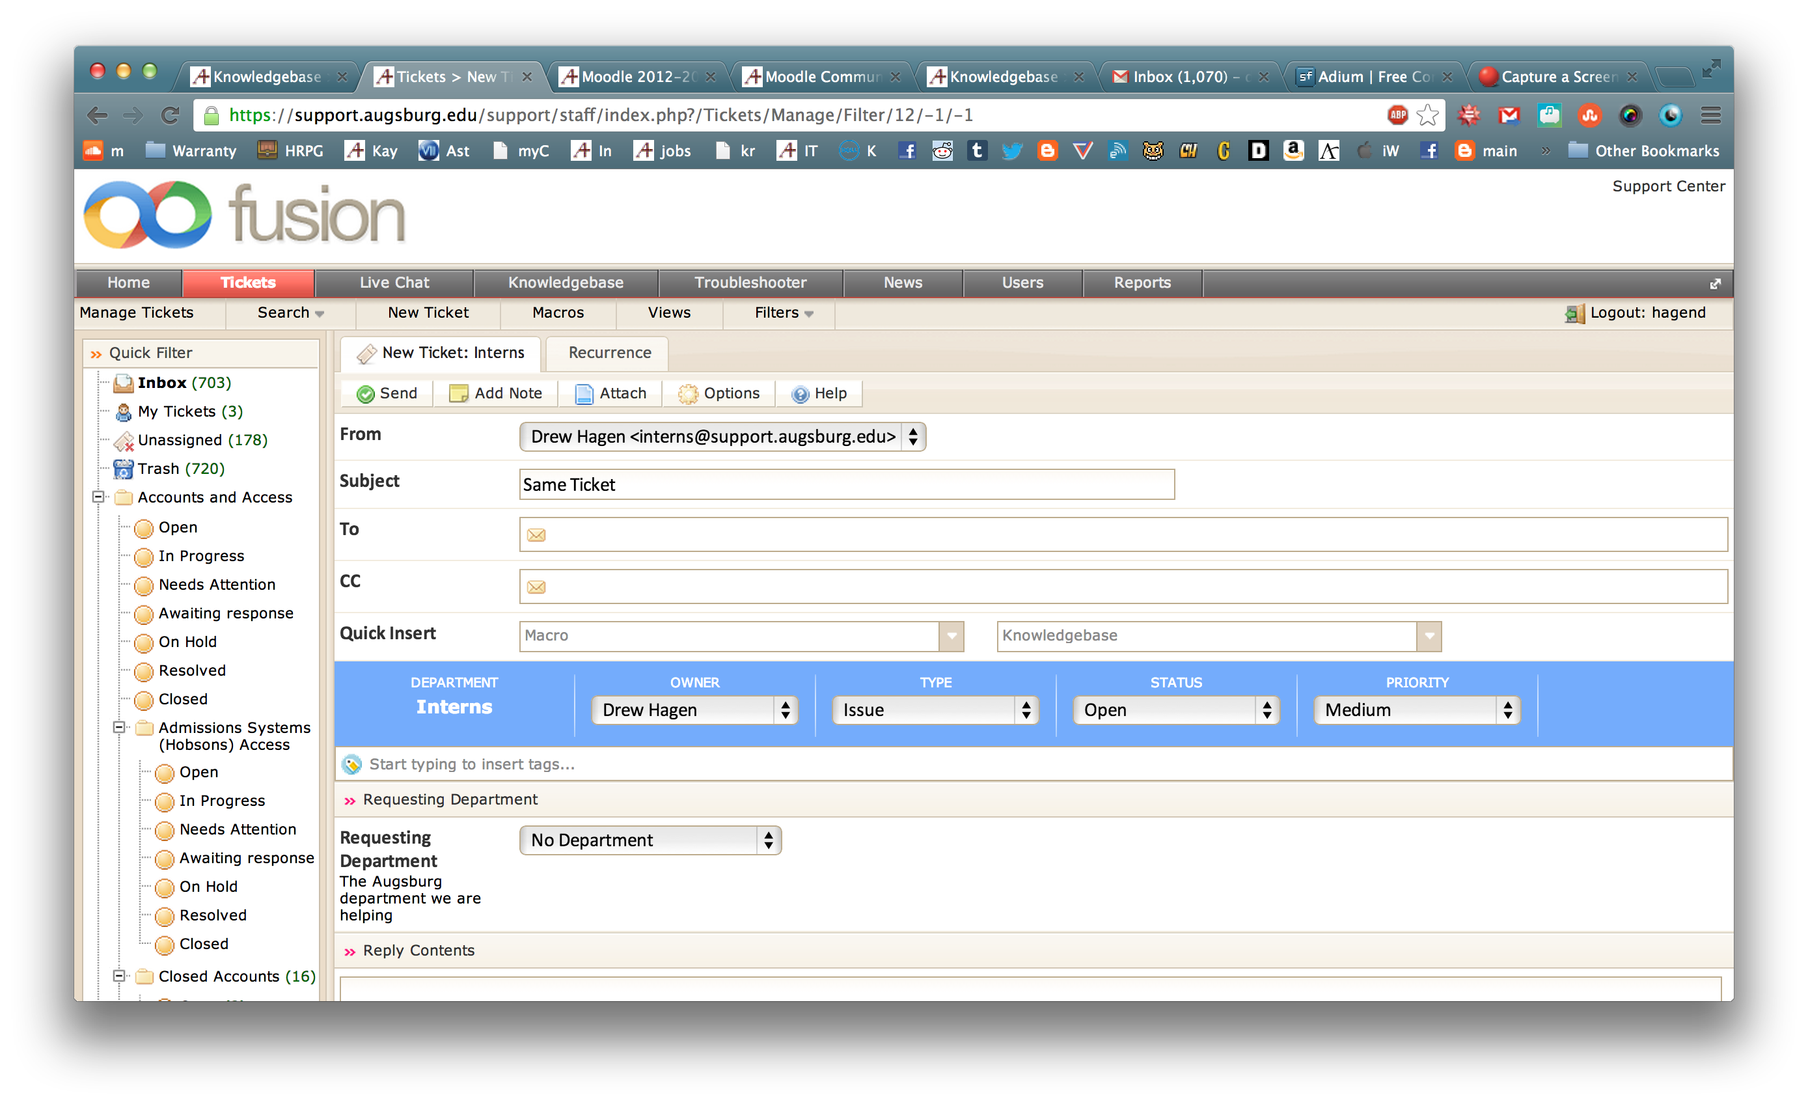Image resolution: width=1808 pixels, height=1104 pixels.
Task: Open the Macro quick insert dropdown arrow
Action: [x=952, y=637]
